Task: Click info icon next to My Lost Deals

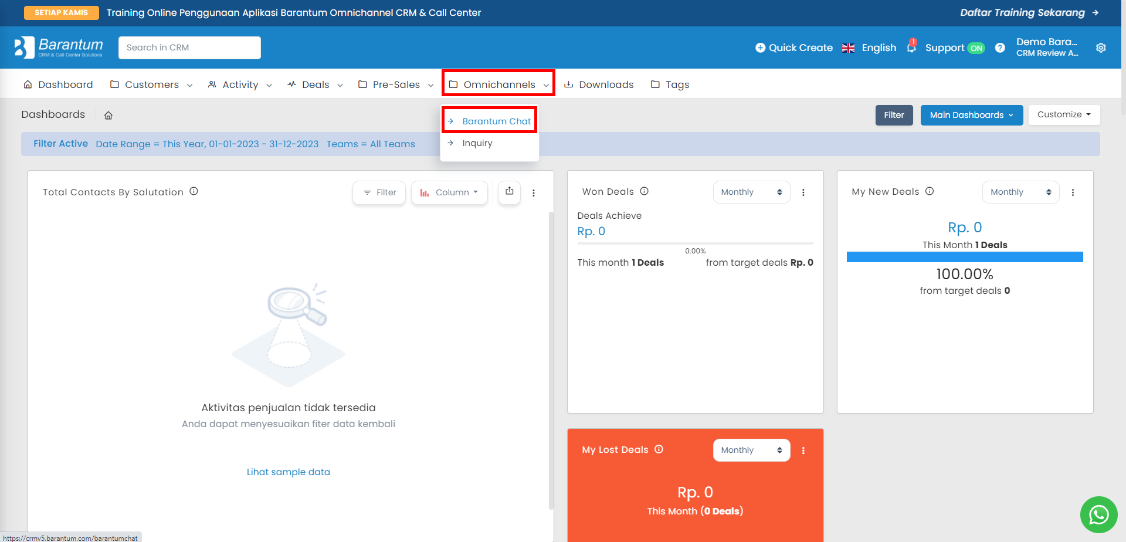Action: (659, 449)
